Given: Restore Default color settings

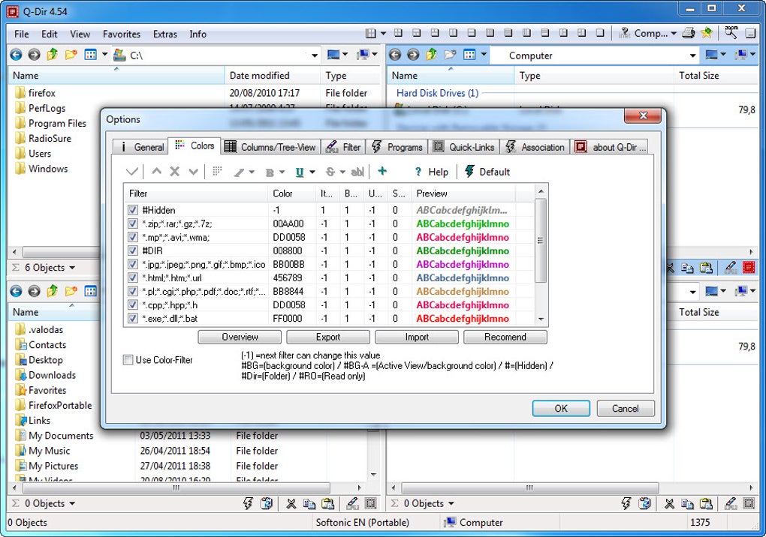Looking at the screenshot, I should tap(487, 171).
